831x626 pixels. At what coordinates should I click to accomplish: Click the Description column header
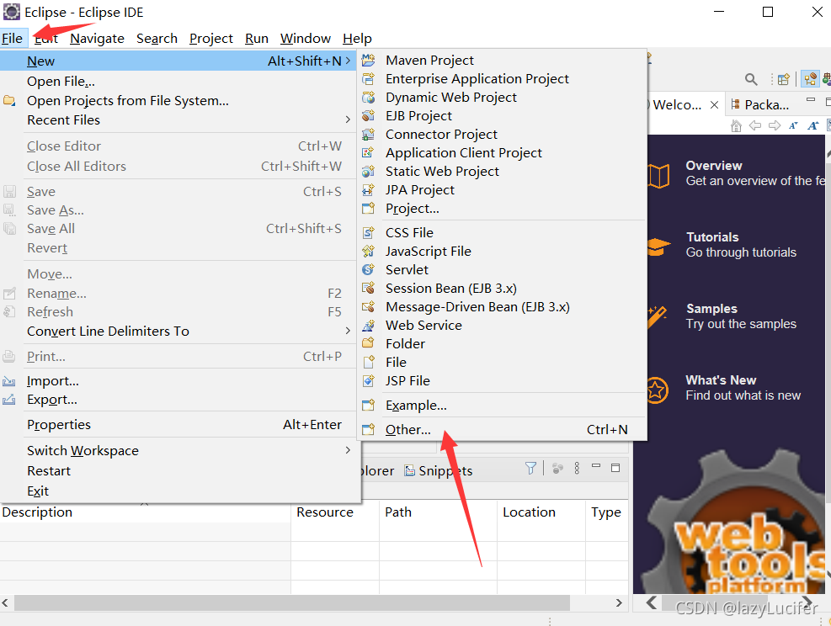coord(145,512)
